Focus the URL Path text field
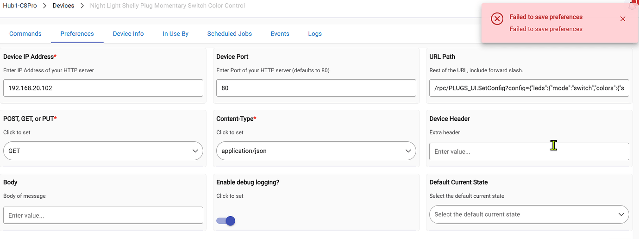639x239 pixels. pos(529,88)
